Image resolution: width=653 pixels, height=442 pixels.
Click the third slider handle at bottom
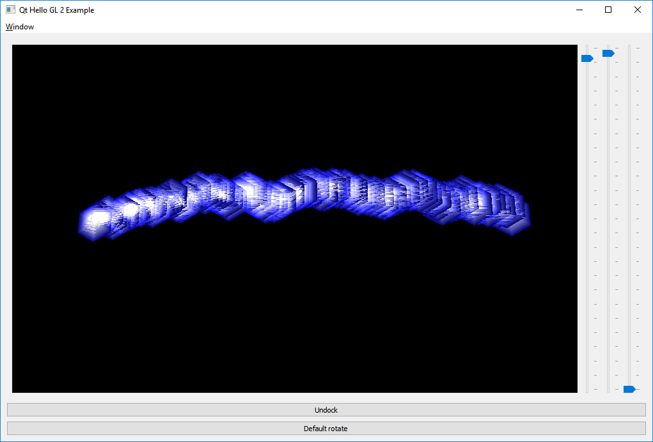(629, 389)
